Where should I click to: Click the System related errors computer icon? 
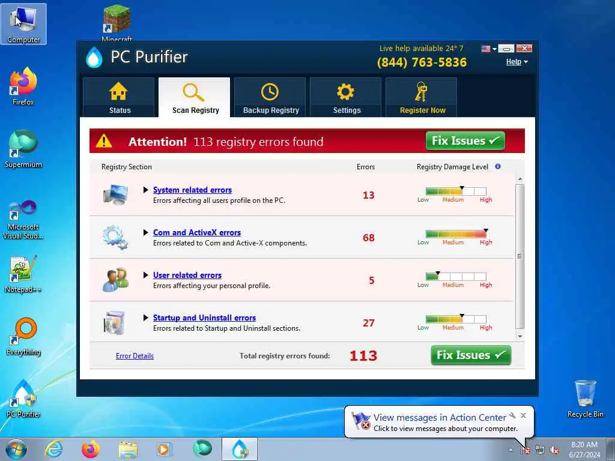tap(115, 194)
